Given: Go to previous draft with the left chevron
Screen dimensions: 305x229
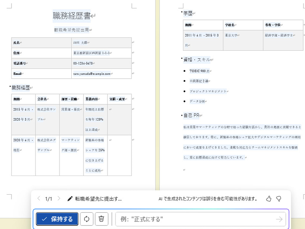Looking at the screenshot, I should point(38,199).
